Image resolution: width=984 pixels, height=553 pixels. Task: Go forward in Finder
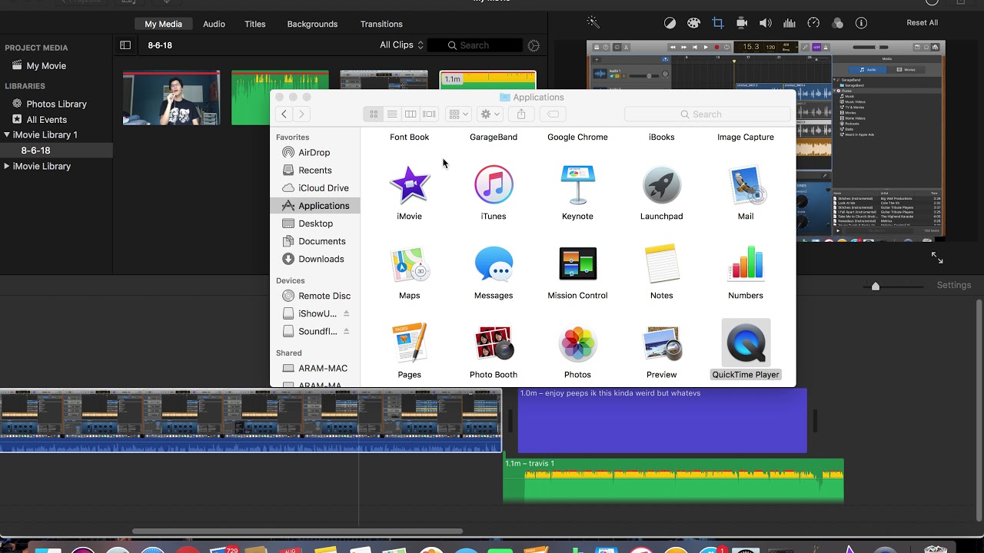click(x=302, y=114)
